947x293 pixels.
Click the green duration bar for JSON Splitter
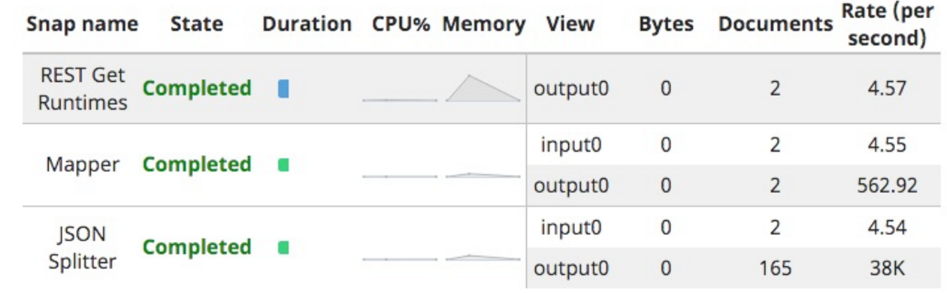click(x=283, y=247)
